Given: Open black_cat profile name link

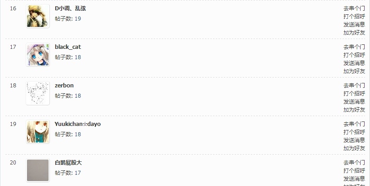Looking at the screenshot, I should click(68, 47).
